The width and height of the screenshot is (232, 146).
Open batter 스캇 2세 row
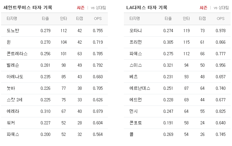(x=54, y=100)
